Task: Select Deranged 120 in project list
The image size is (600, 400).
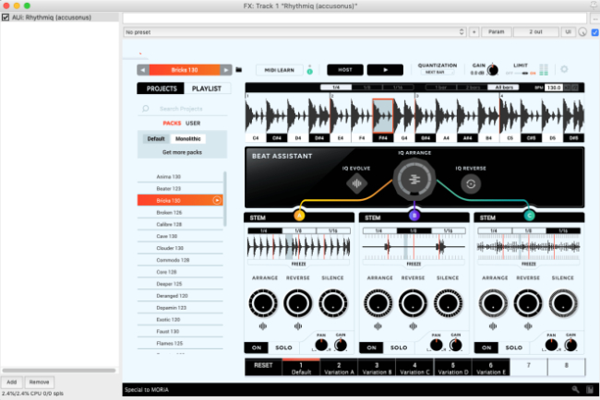Action: (180, 296)
